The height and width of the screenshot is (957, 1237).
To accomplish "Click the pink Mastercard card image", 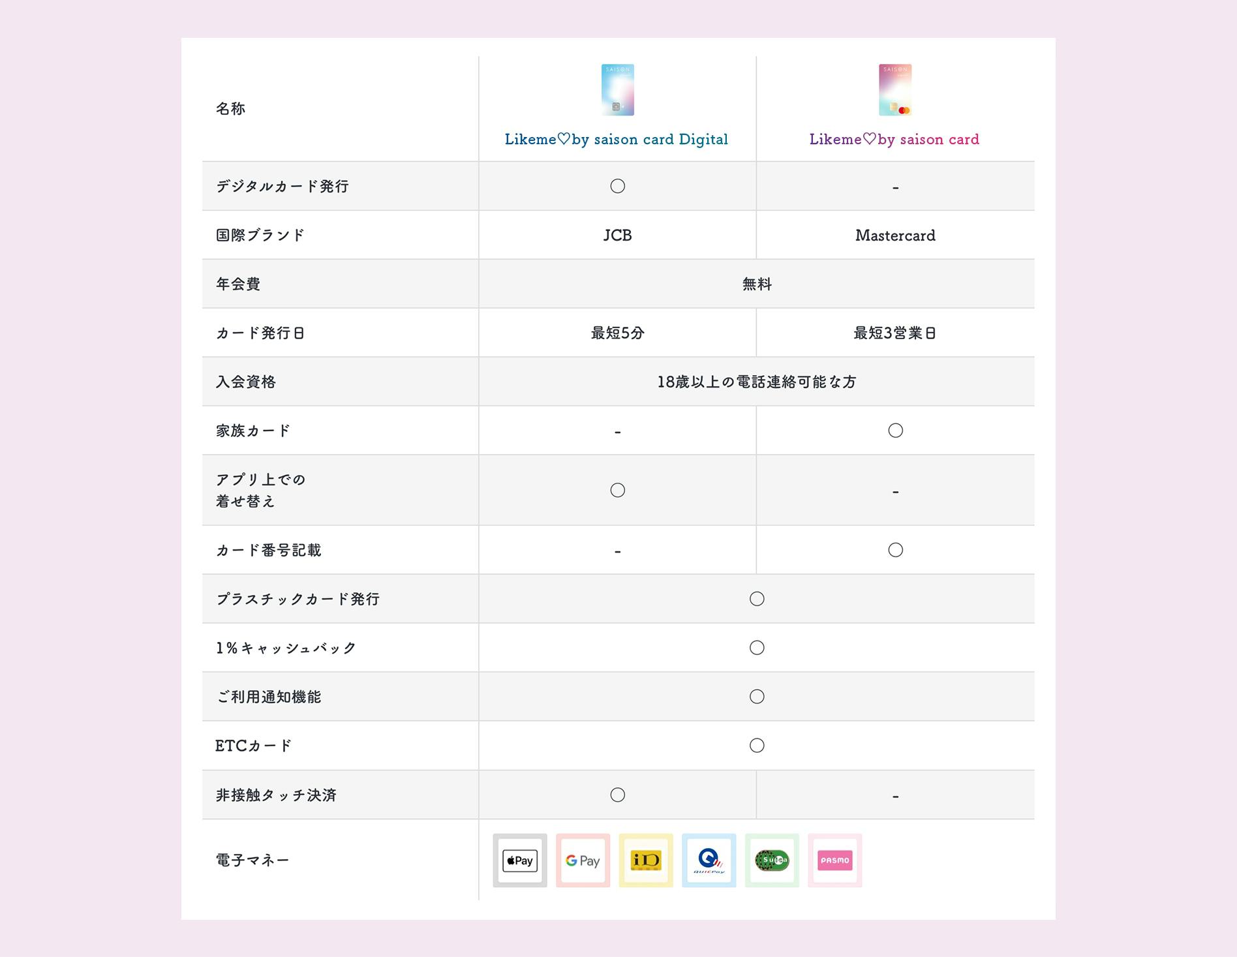I will point(895,90).
